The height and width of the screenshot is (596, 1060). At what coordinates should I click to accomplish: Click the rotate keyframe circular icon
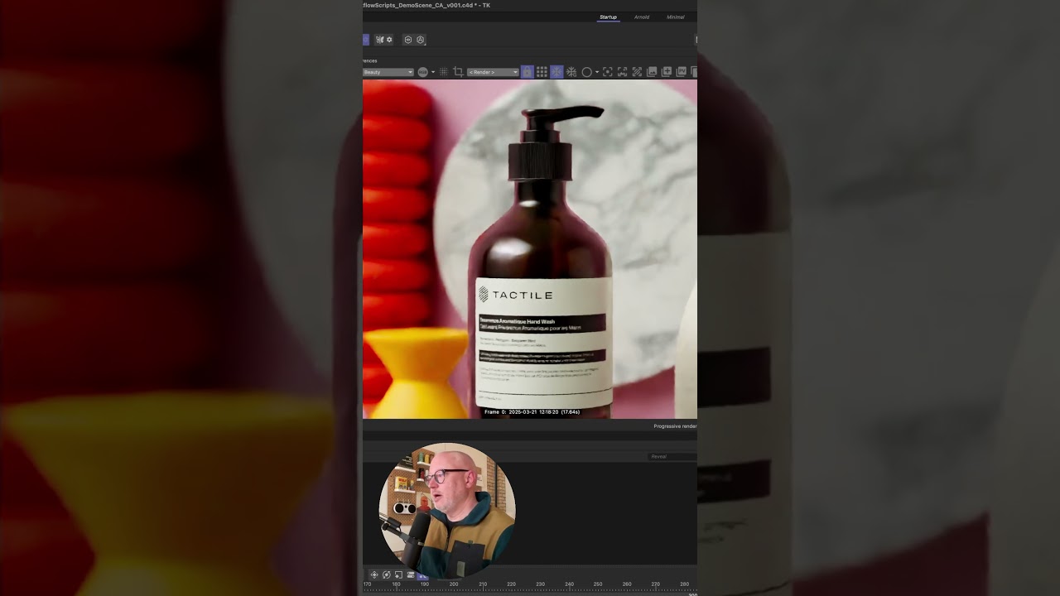click(387, 574)
